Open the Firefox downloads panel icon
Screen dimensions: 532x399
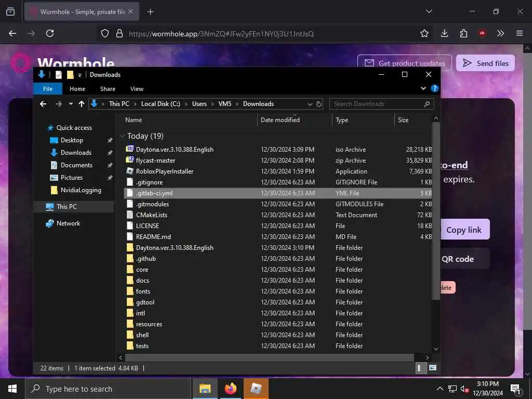[x=445, y=33]
